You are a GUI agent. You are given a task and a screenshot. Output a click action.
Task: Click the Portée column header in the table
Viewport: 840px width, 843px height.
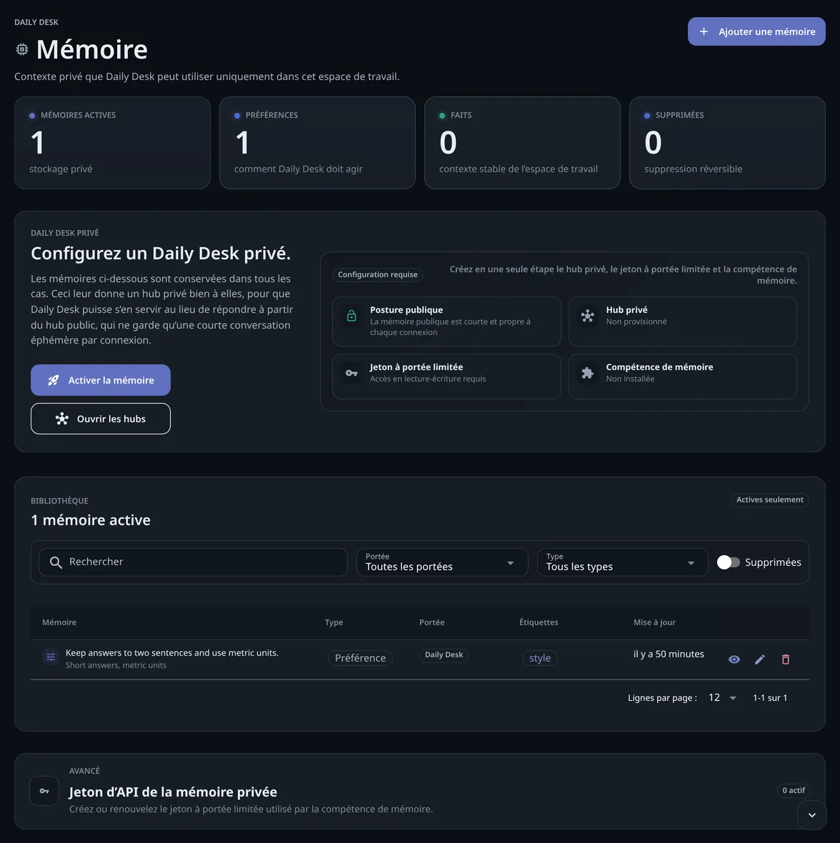point(431,622)
